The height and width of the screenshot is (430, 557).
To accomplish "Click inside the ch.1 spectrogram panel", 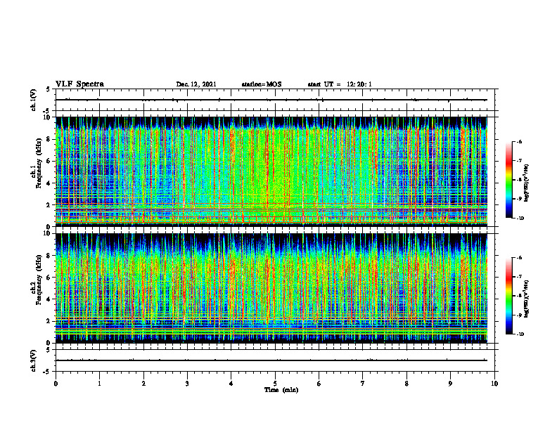I will [271, 171].
